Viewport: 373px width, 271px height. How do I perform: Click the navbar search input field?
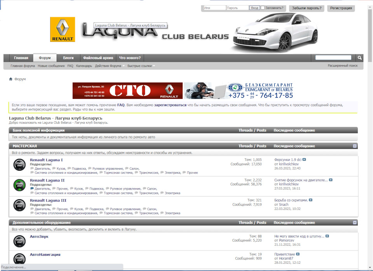(x=333, y=57)
